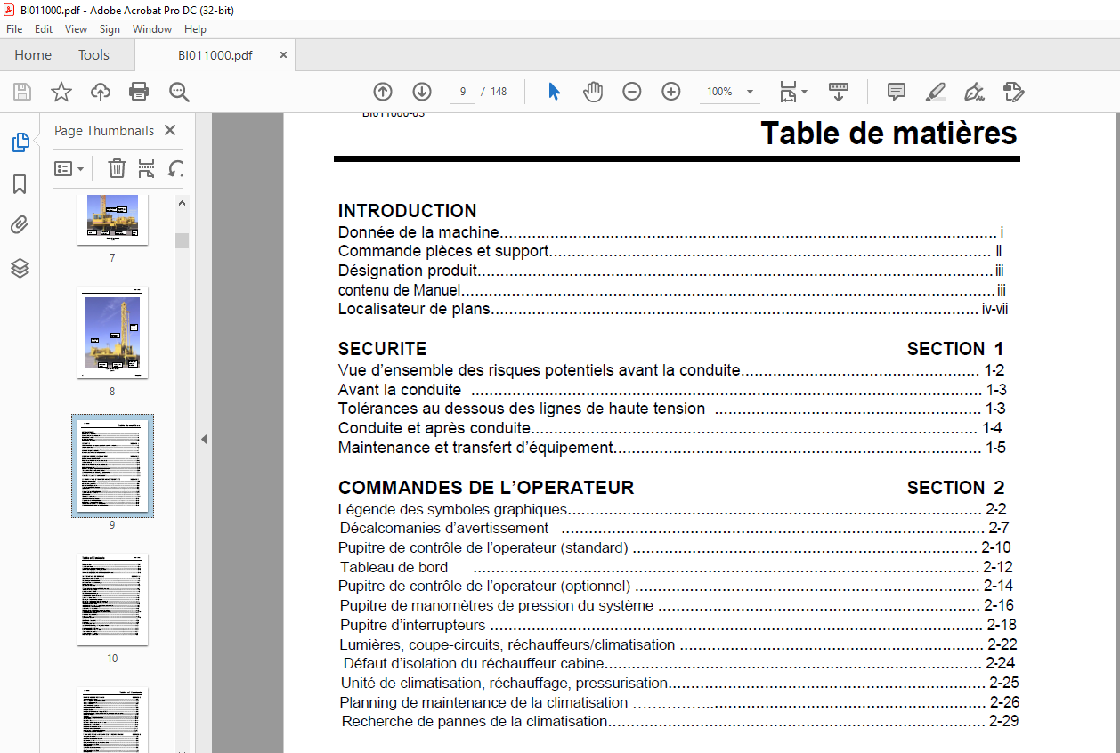Zoom out with the minus icon
Viewport: 1120px width, 753px height.
pyautogui.click(x=632, y=92)
